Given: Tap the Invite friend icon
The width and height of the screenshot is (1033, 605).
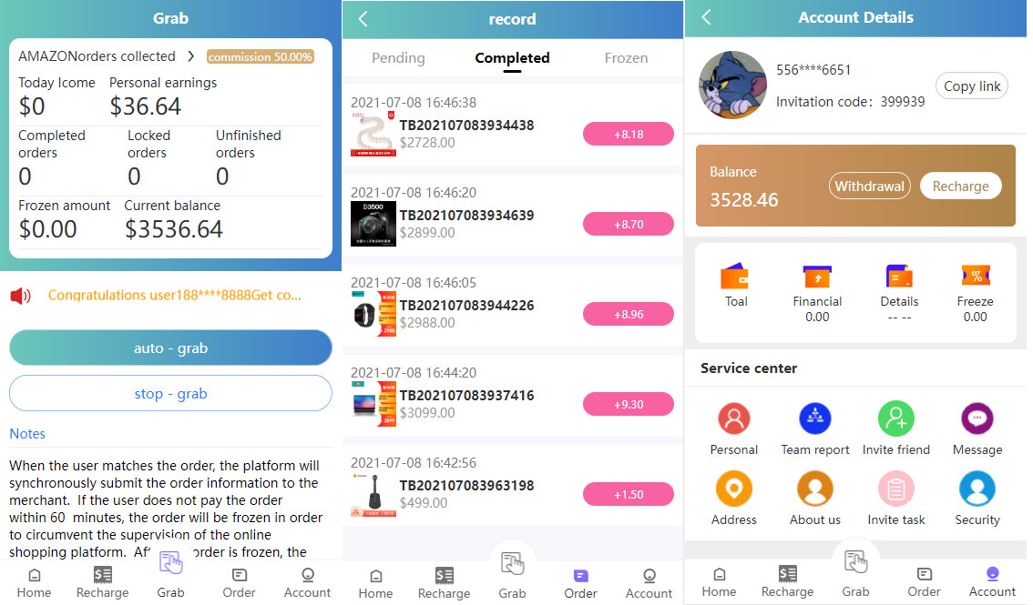Looking at the screenshot, I should [x=896, y=418].
